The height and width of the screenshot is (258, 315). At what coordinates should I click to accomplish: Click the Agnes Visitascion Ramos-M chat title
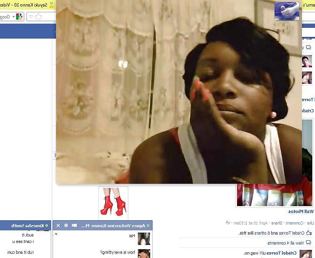(113, 226)
